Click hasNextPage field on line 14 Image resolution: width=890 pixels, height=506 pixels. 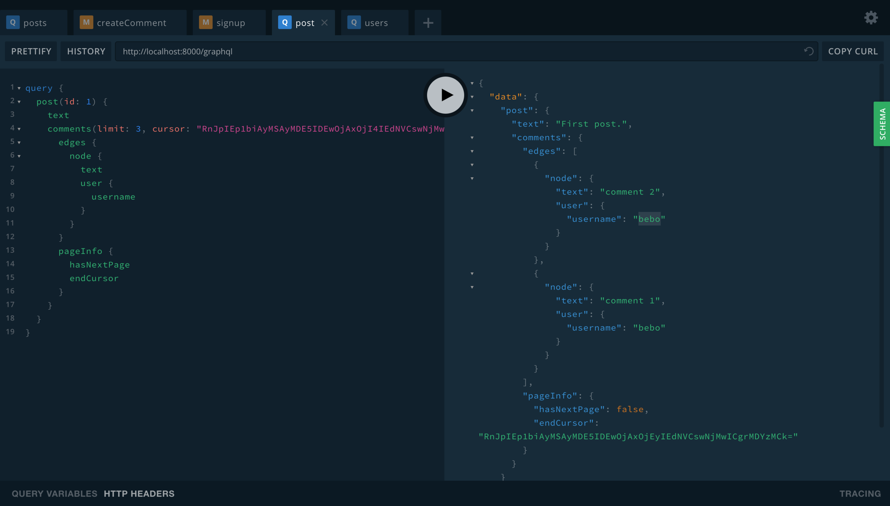coord(100,265)
